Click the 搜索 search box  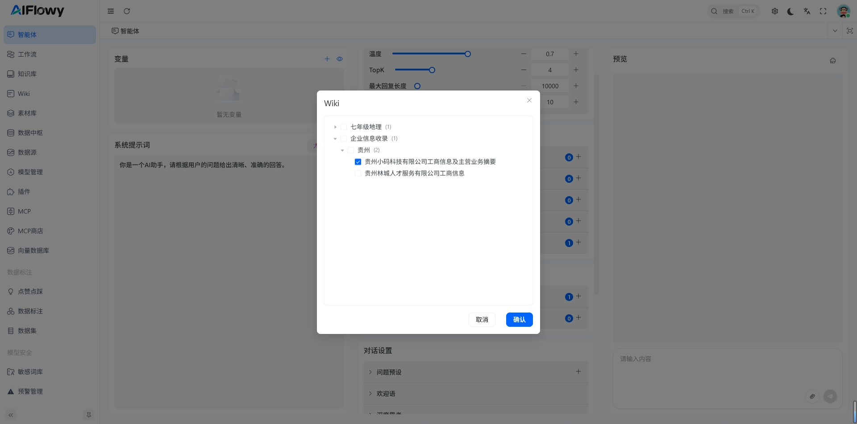pos(733,11)
